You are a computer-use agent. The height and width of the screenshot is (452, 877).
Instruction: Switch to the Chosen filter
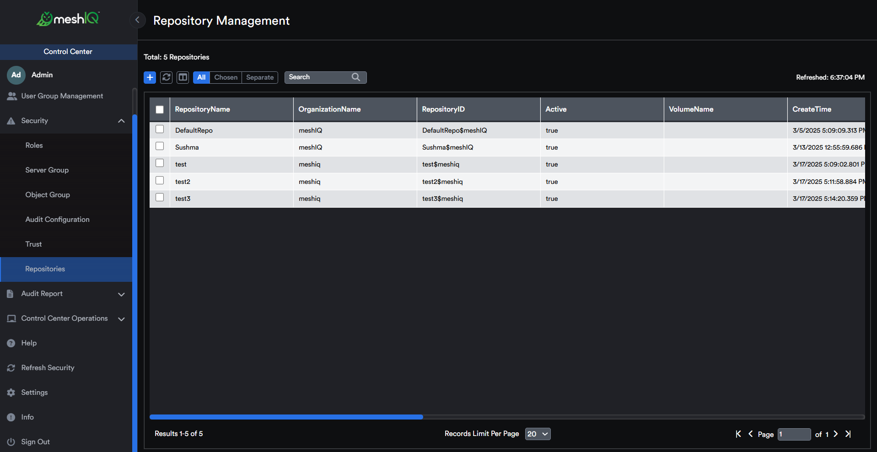coord(226,77)
